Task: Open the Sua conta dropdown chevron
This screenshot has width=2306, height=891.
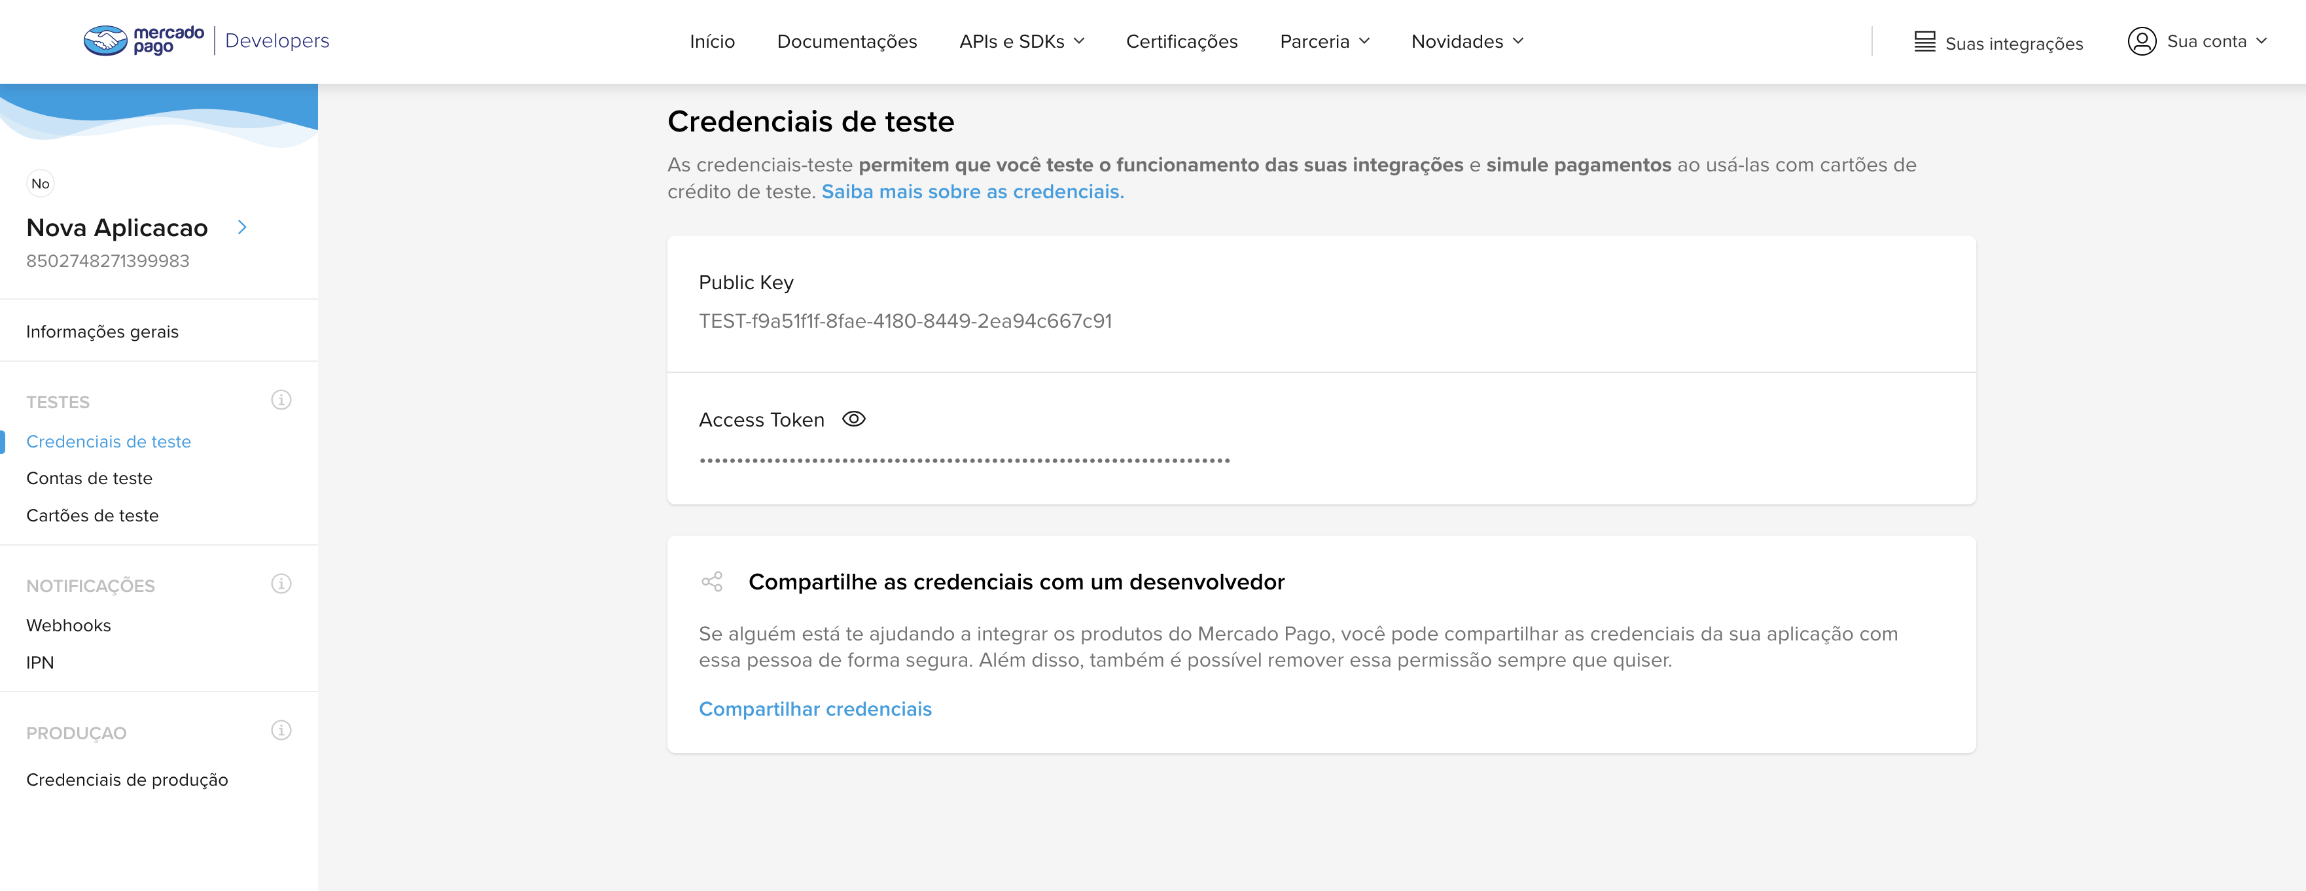Action: (2262, 41)
